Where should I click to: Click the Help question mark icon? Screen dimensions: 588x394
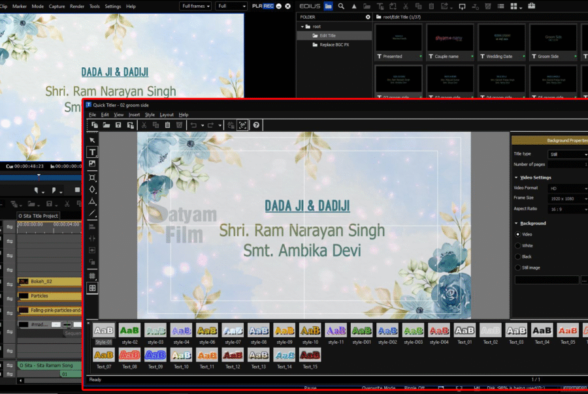pyautogui.click(x=255, y=125)
